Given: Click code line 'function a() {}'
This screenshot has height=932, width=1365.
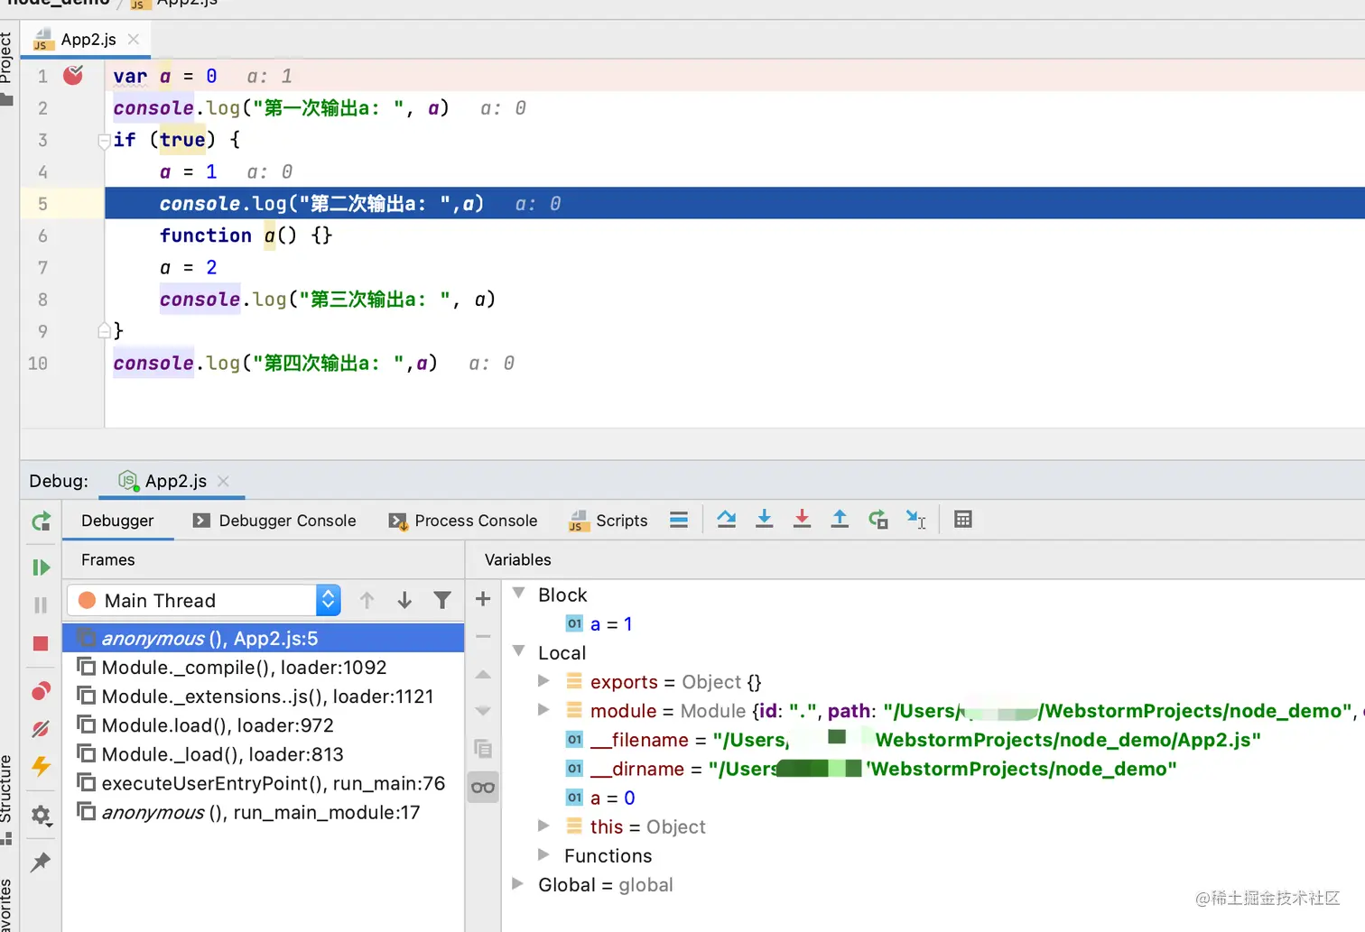Looking at the screenshot, I should pos(246,235).
